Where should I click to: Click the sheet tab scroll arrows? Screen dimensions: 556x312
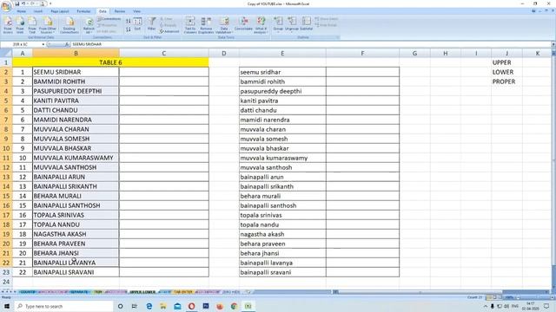click(x=9, y=292)
